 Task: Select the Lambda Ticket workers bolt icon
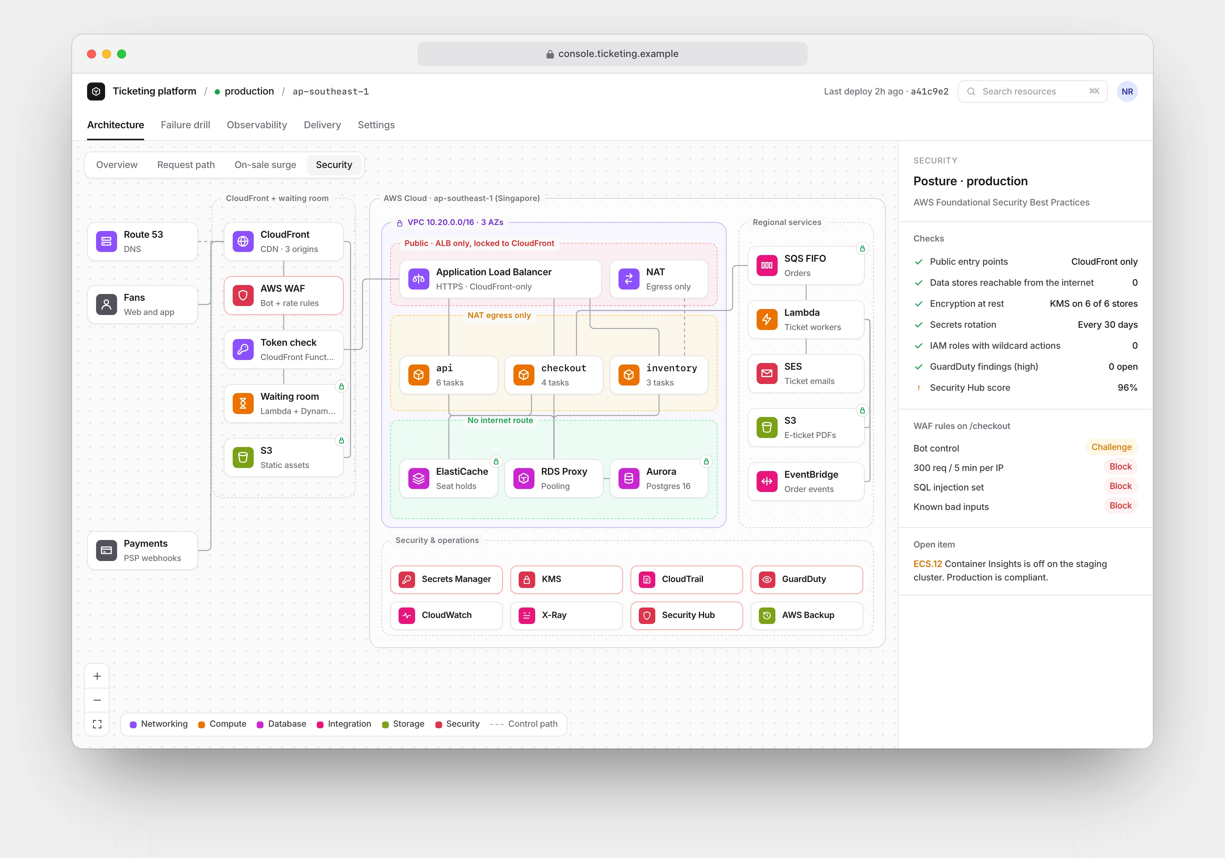point(767,319)
